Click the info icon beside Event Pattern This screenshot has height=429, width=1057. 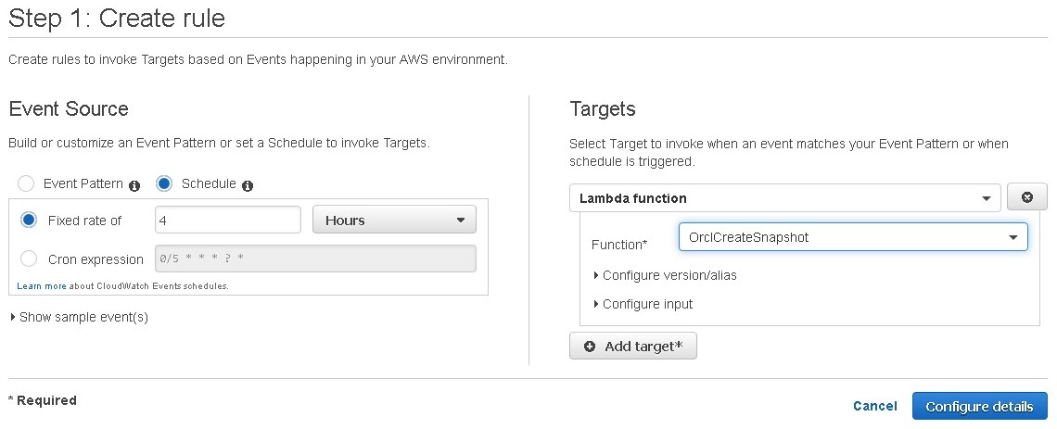pos(134,186)
